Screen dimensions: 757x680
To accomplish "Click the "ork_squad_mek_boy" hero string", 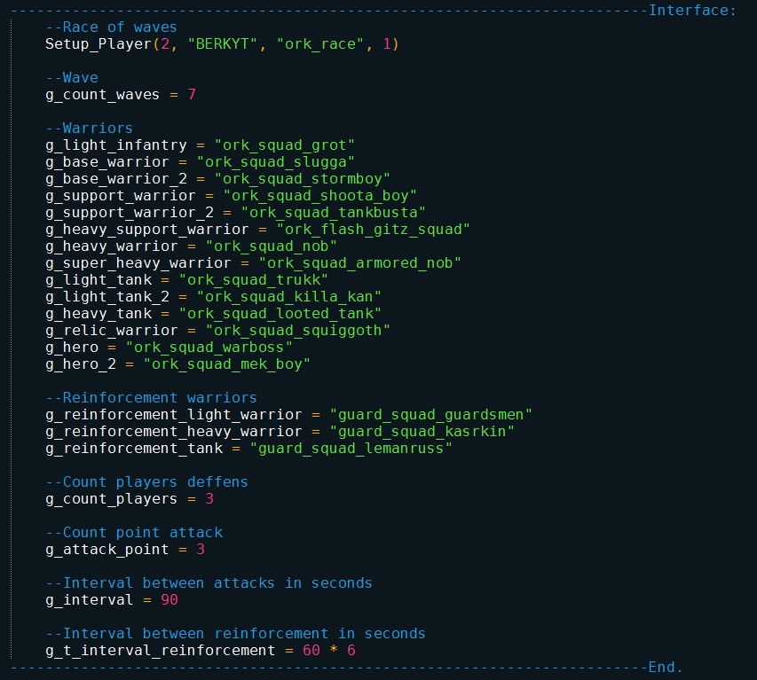I will (x=227, y=364).
